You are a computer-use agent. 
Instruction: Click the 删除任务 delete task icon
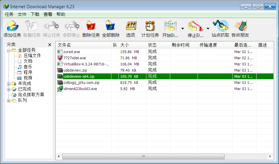tap(91, 26)
